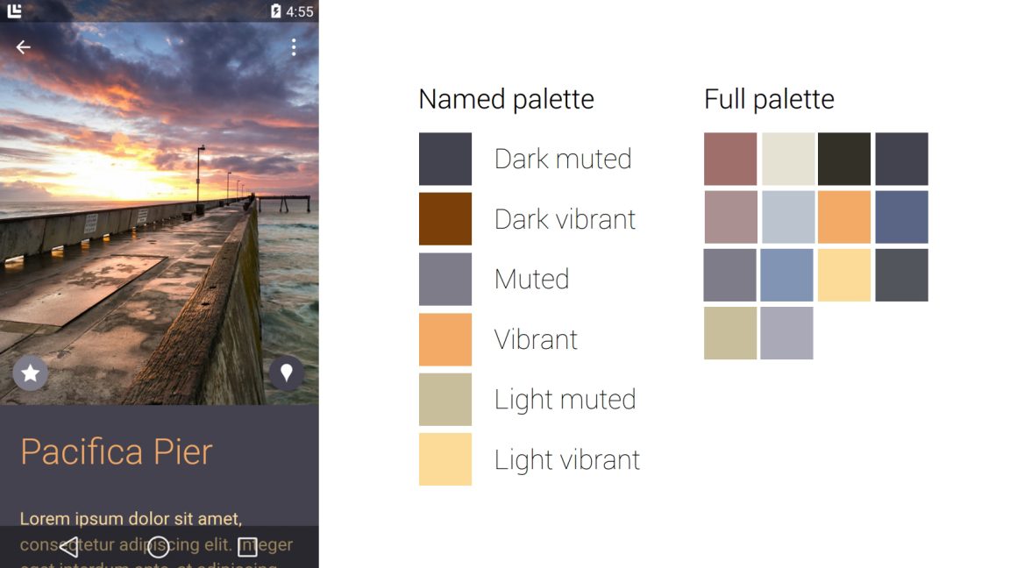Tap the charging battery status icon
This screenshot has width=1010, height=568.
point(274,11)
